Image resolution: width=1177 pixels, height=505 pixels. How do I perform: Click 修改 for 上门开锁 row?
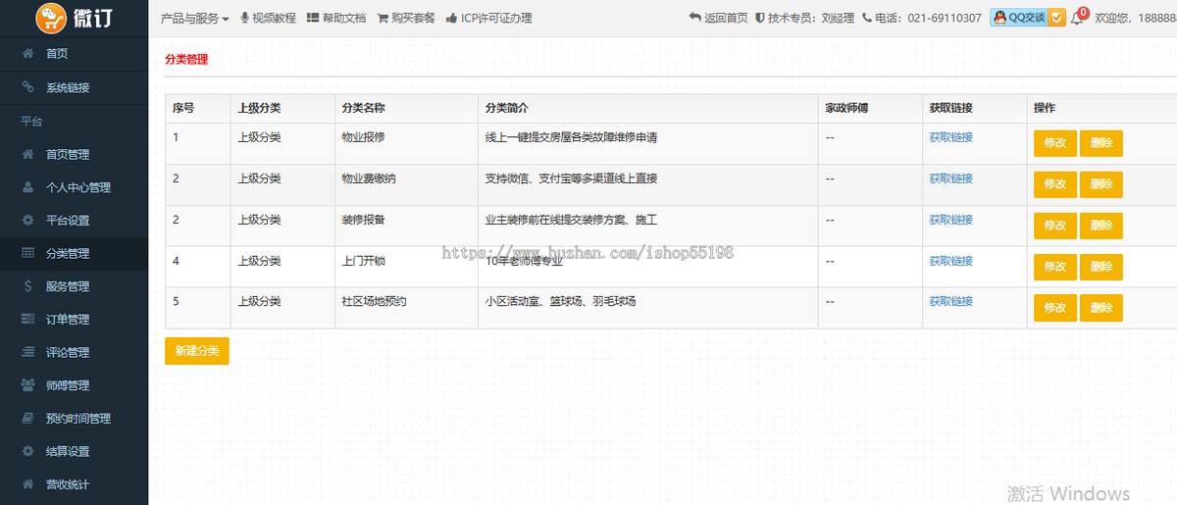pos(1055,267)
